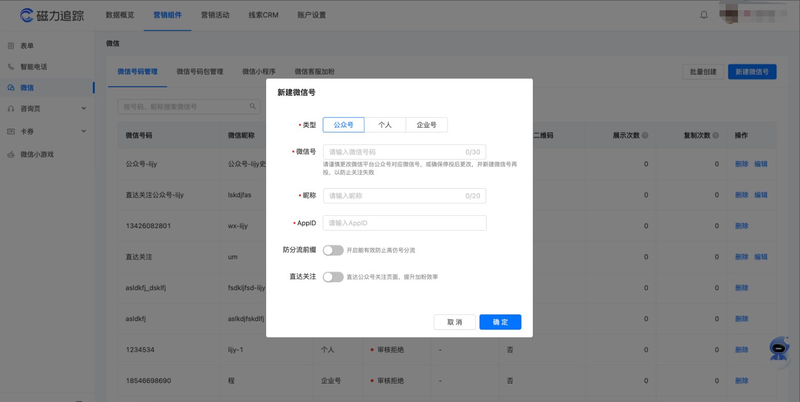Viewport: 800px width, 402px height.
Task: Click the 批量创建 button
Action: click(x=703, y=72)
